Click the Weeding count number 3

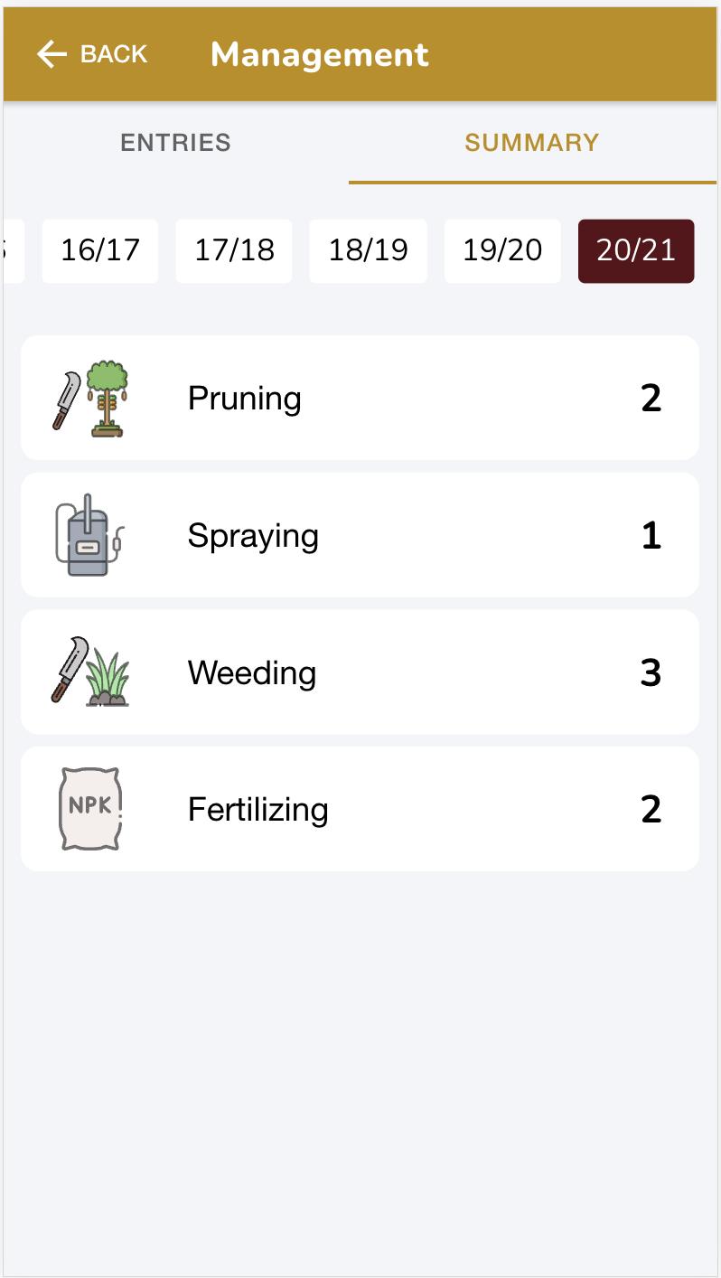coord(651,673)
